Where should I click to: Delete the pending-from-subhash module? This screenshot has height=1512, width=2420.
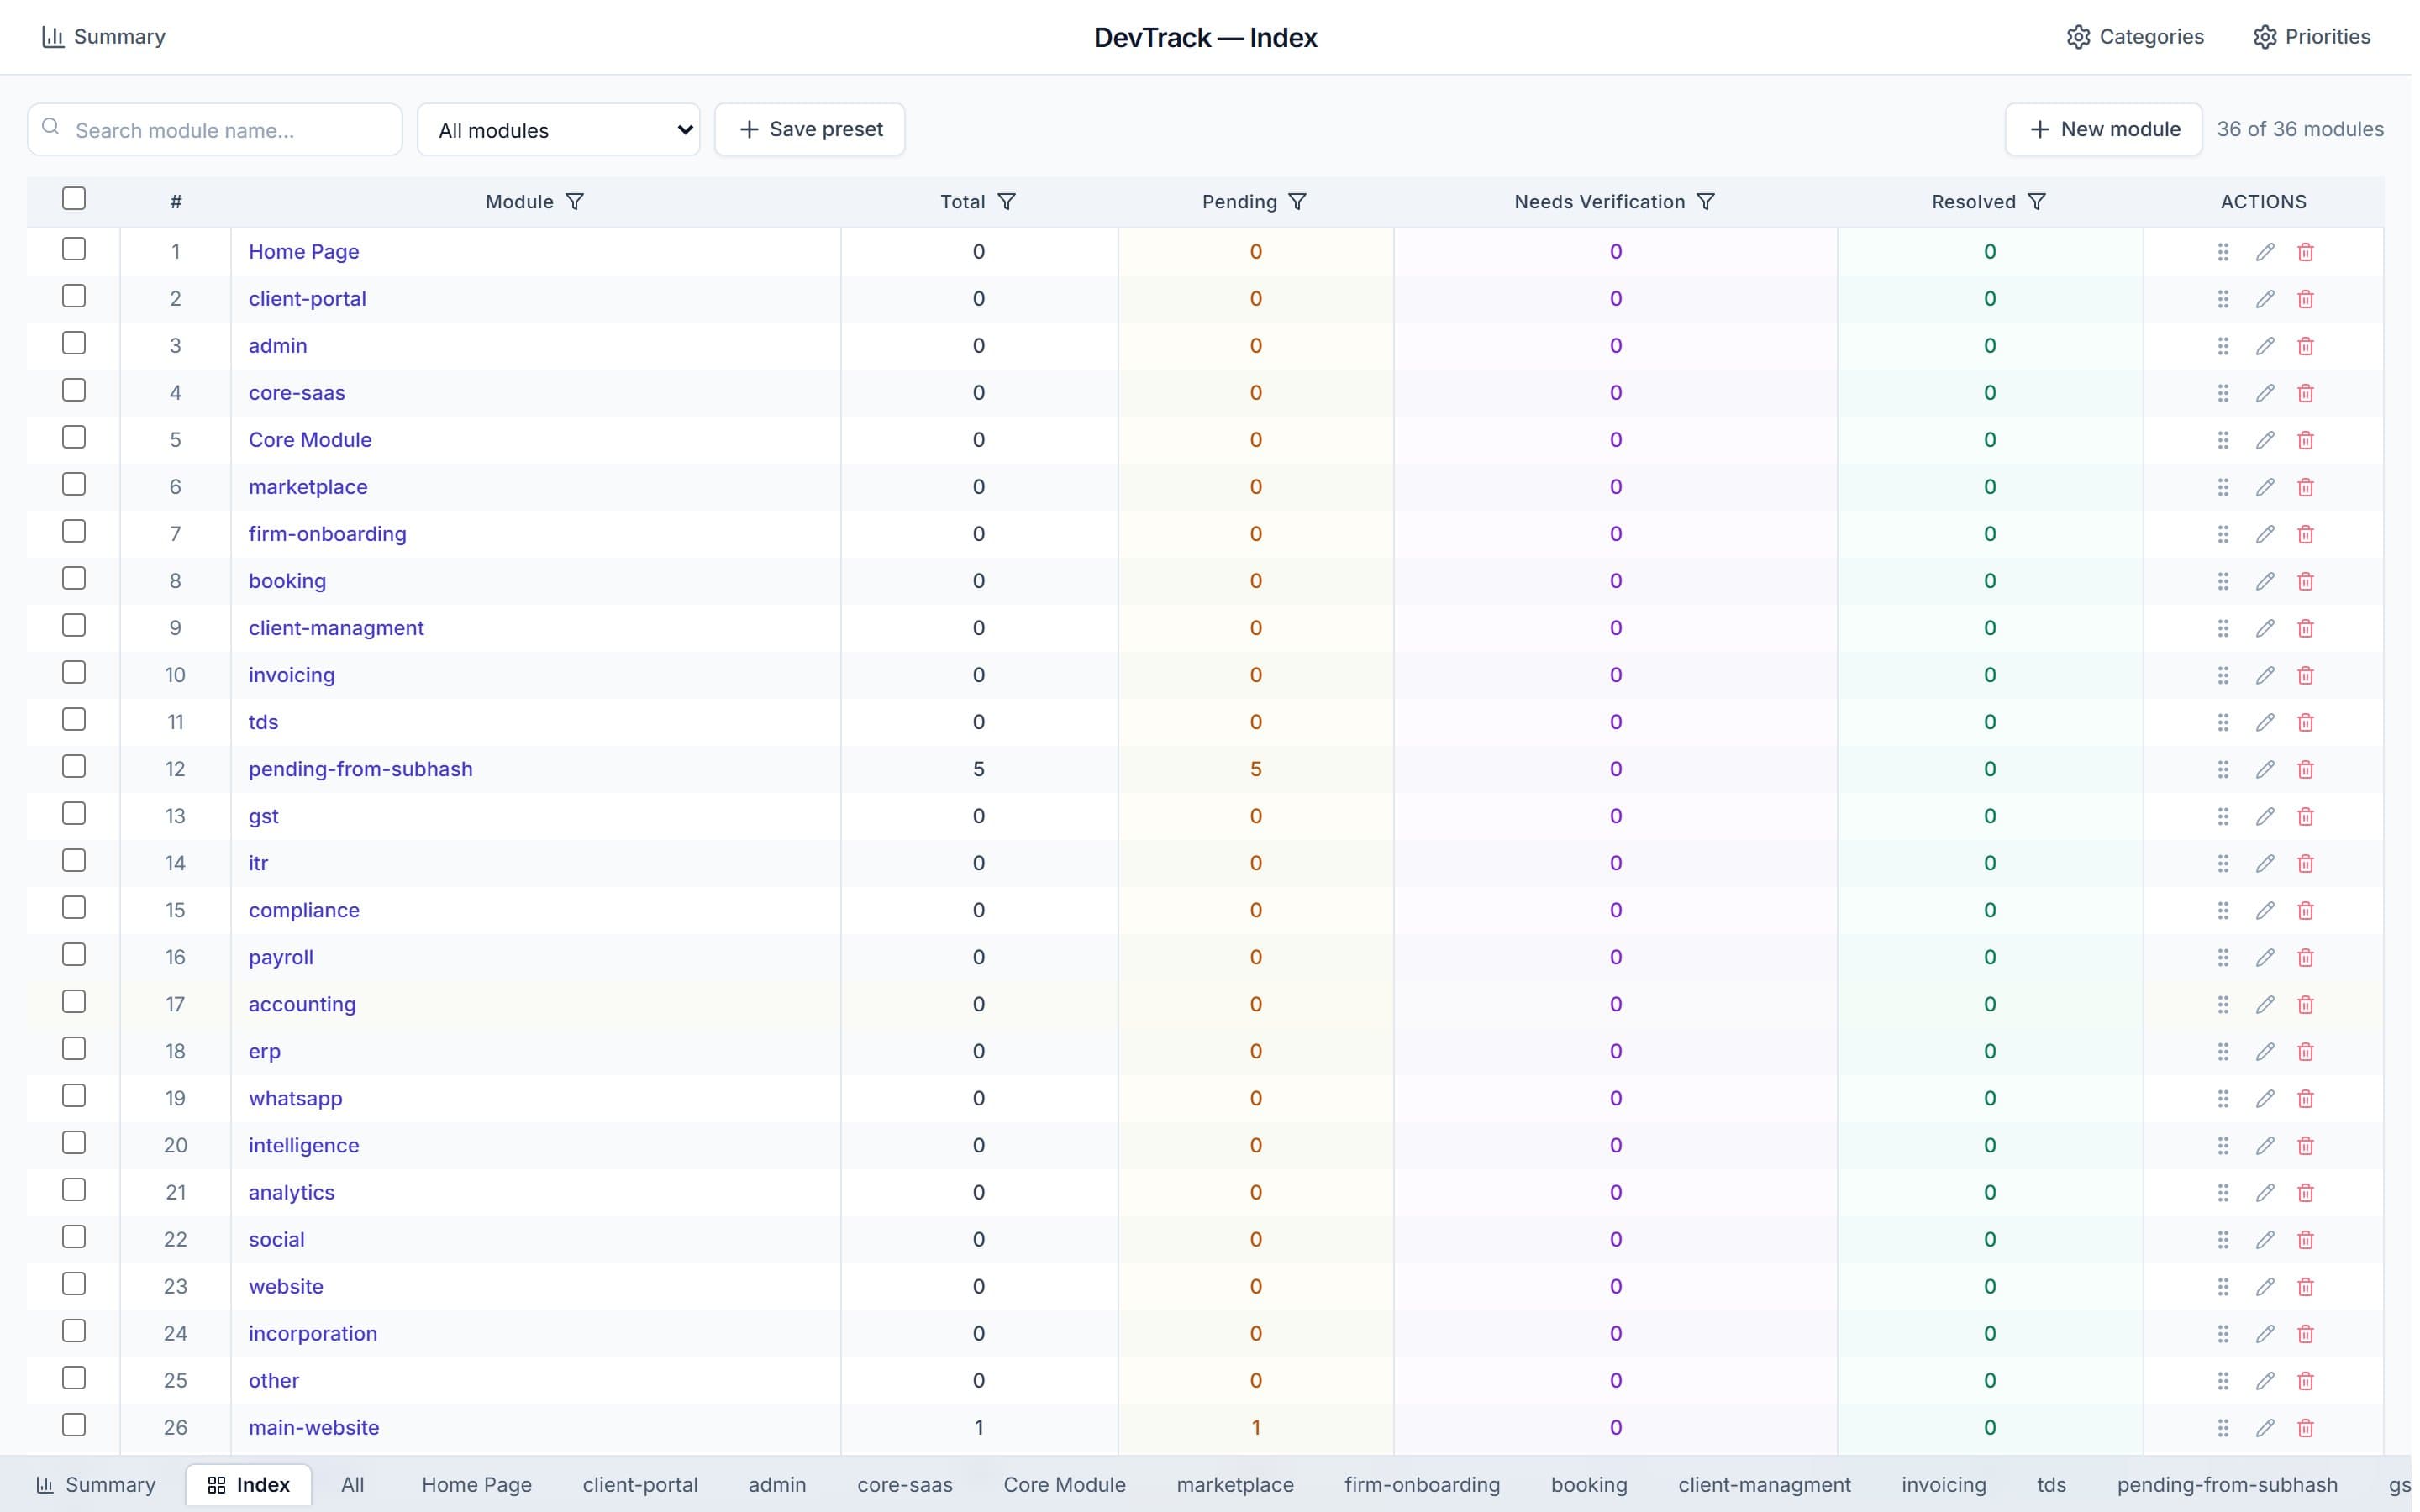(x=2305, y=769)
